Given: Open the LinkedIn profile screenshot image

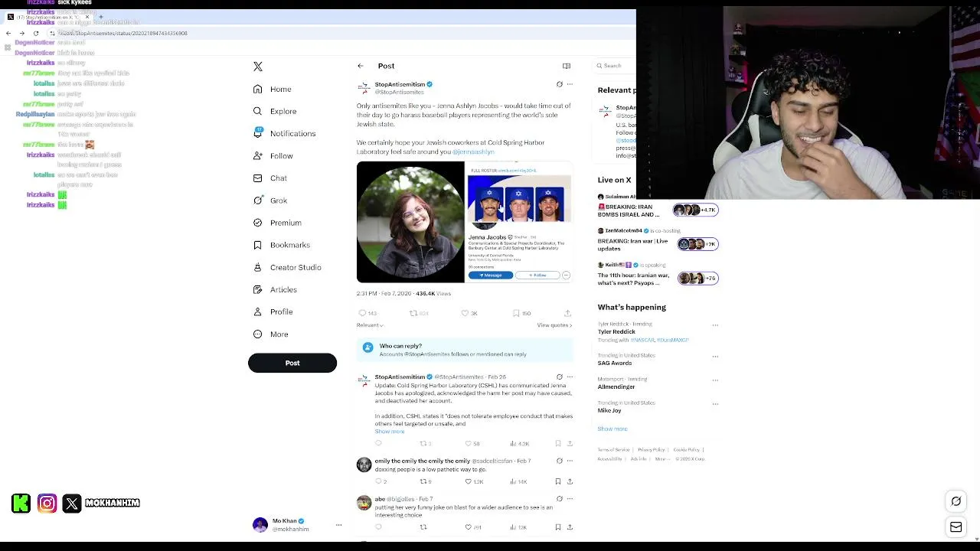Looking at the screenshot, I should pyautogui.click(x=519, y=223).
